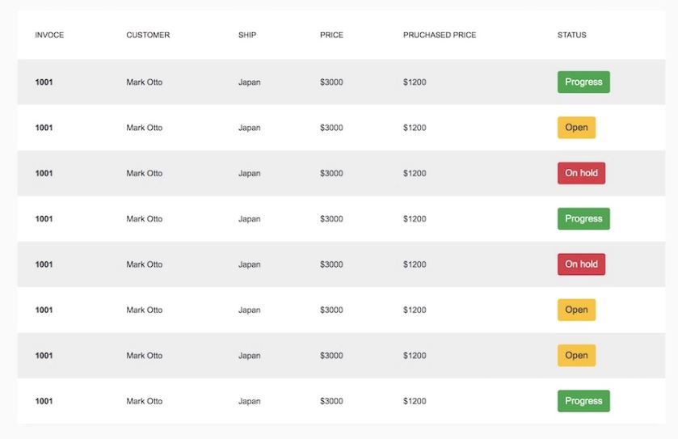Click the Open status button in the second row
The height and width of the screenshot is (439, 678).
pos(576,128)
